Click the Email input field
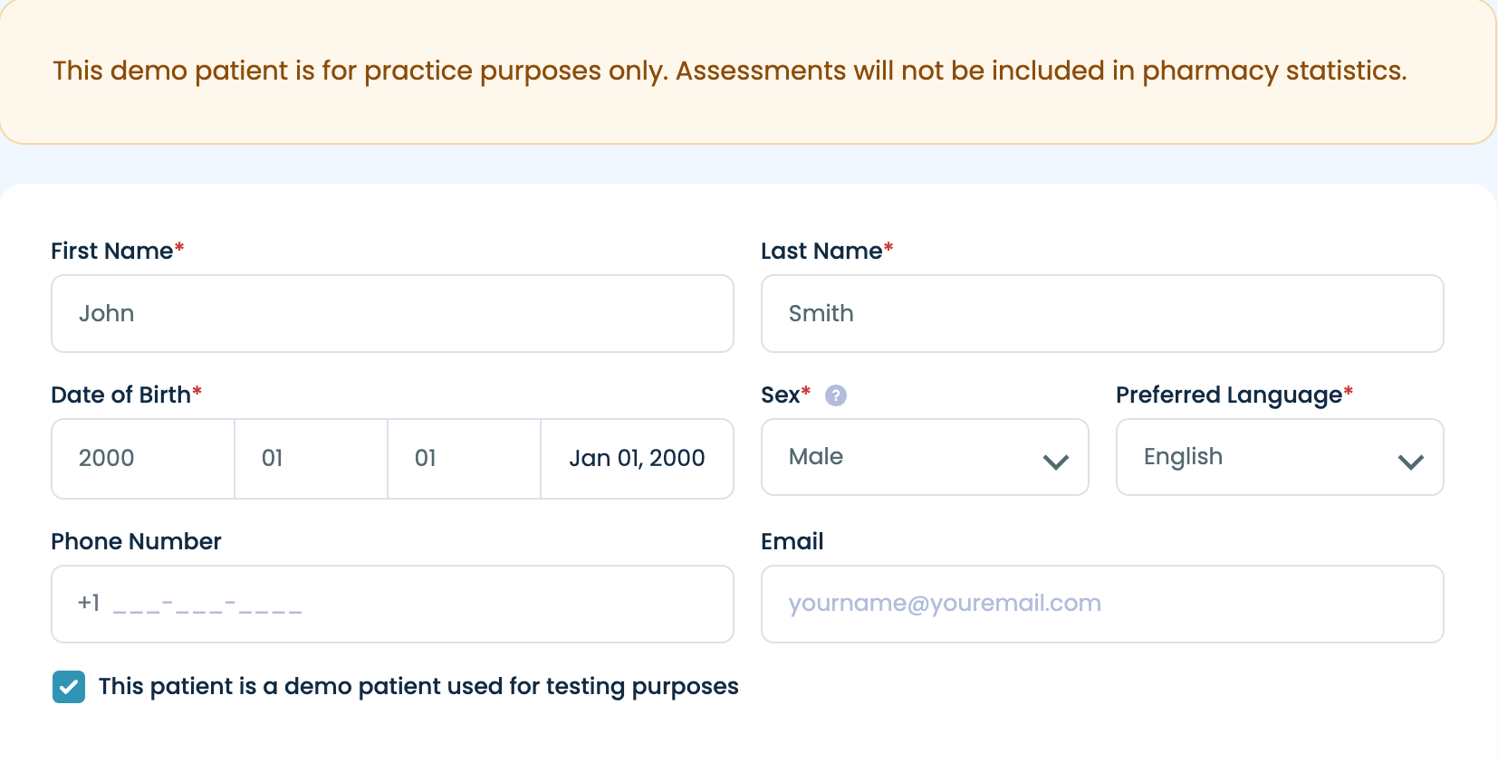 point(1102,605)
